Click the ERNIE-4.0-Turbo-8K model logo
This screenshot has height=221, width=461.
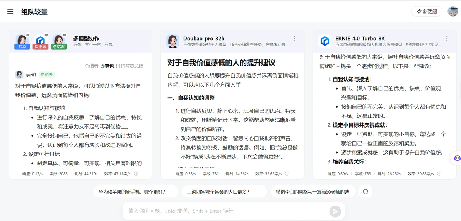tap(324, 41)
